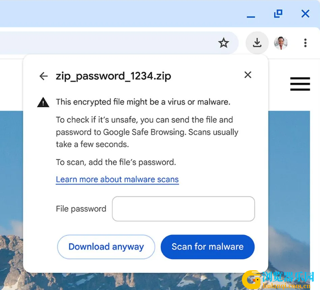
Task: Open the profile avatar menu
Action: 281,43
